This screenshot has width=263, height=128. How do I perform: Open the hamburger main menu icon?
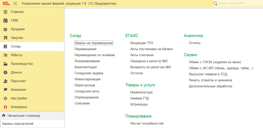coord(15,4)
